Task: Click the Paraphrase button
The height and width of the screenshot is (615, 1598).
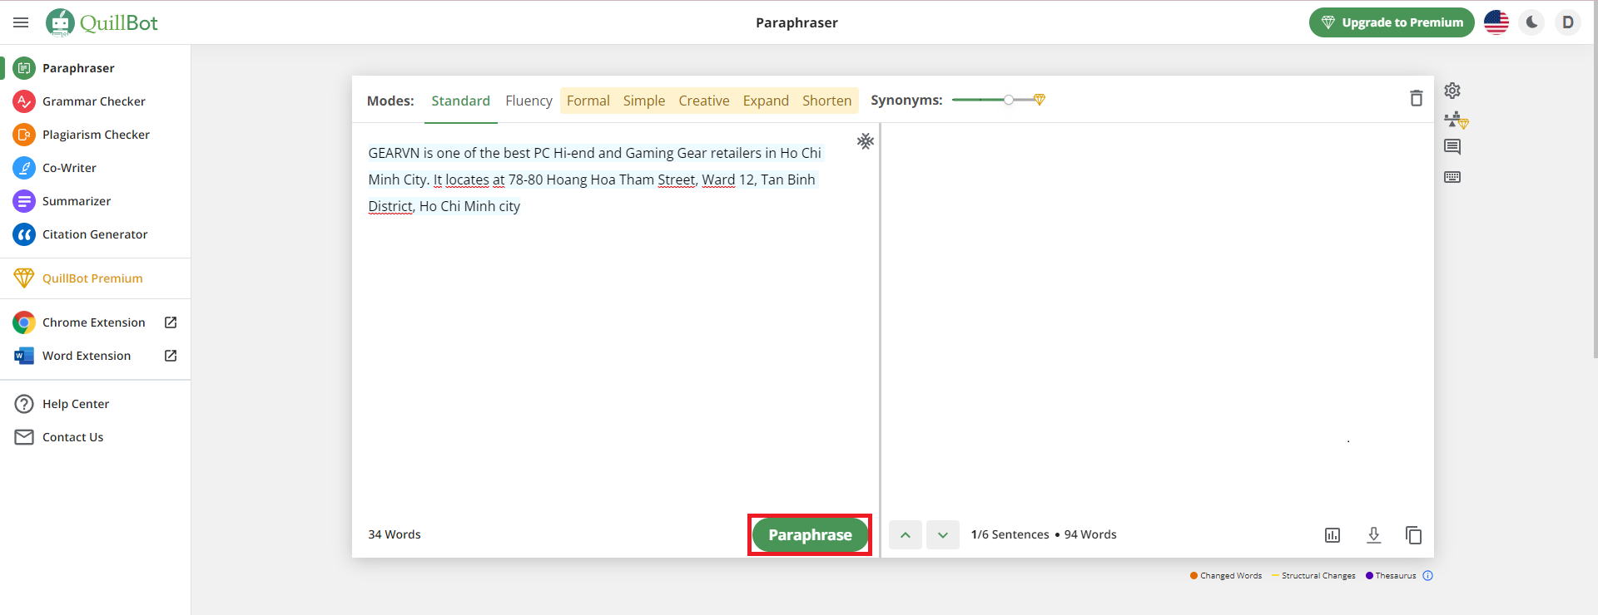Action: 810,535
